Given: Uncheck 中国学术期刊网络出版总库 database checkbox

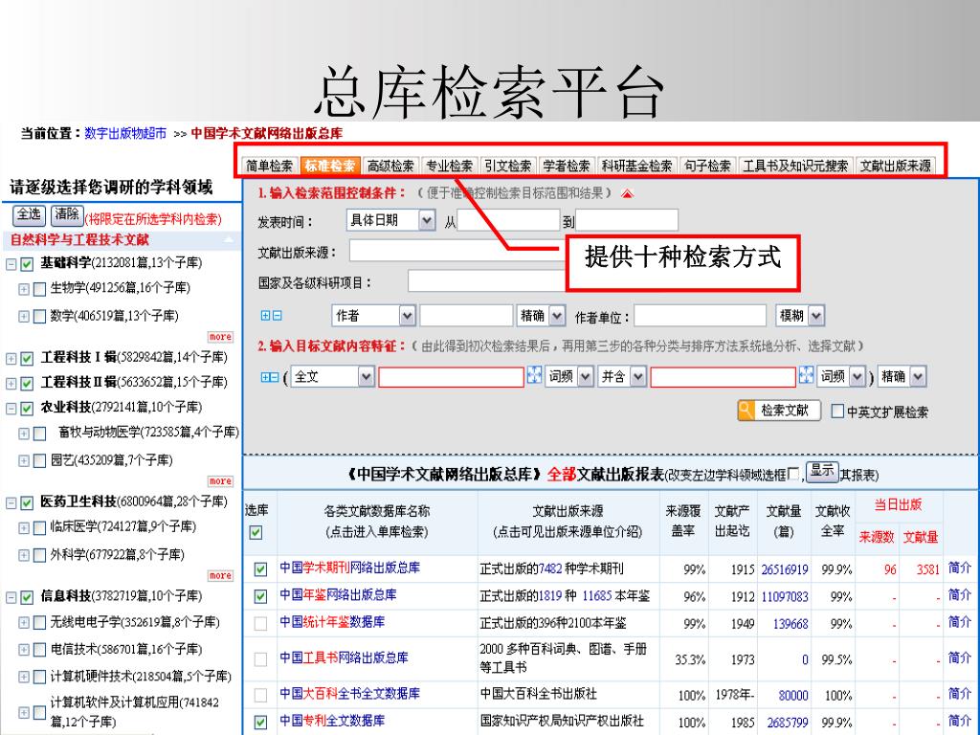Looking at the screenshot, I should [260, 569].
